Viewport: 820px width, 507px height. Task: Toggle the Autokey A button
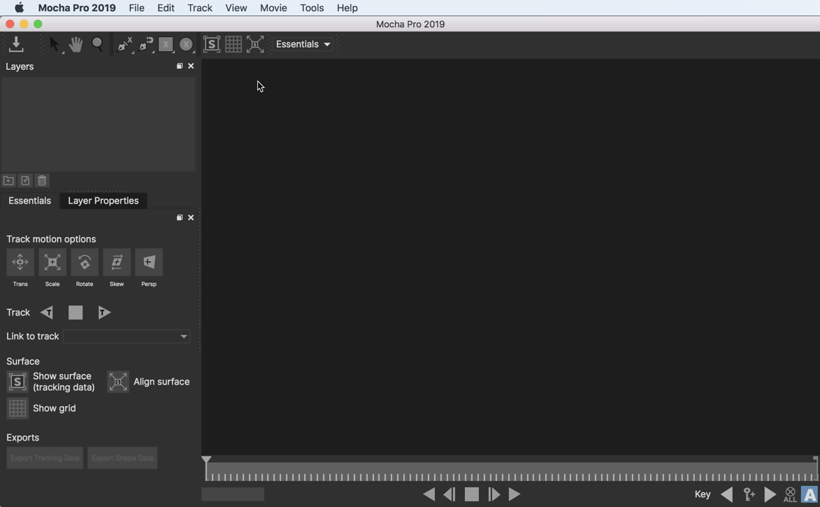[x=810, y=494]
